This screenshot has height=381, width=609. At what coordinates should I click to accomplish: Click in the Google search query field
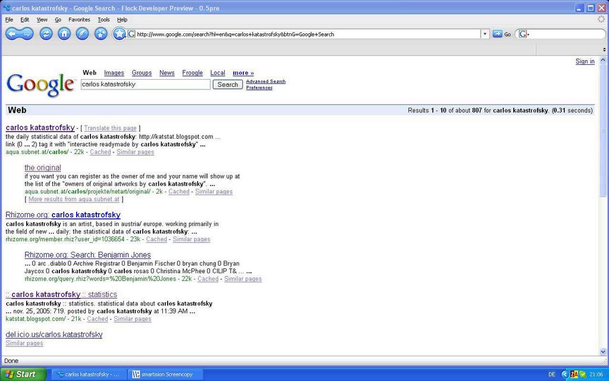(146, 85)
